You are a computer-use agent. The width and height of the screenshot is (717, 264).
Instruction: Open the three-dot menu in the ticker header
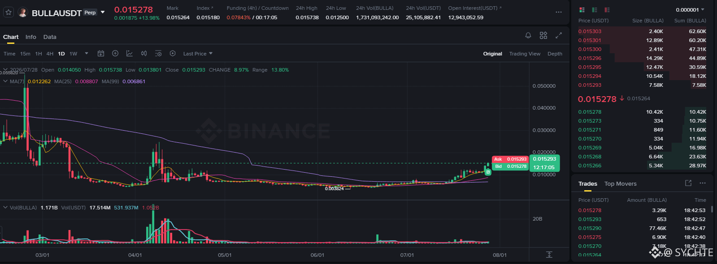559,13
